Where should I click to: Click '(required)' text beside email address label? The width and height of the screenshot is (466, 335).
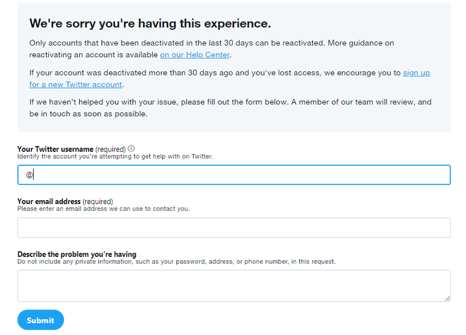[x=98, y=201]
